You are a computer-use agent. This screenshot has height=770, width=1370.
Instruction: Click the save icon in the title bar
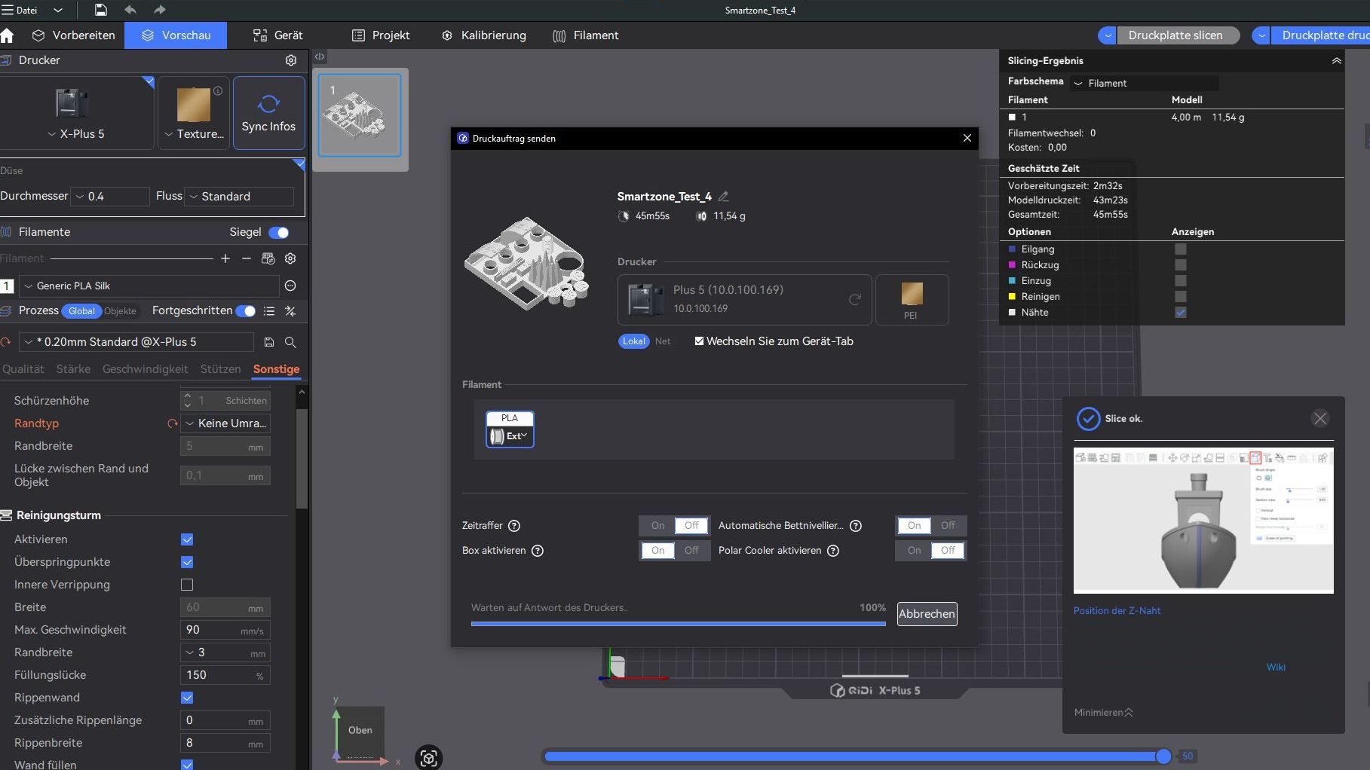point(100,10)
